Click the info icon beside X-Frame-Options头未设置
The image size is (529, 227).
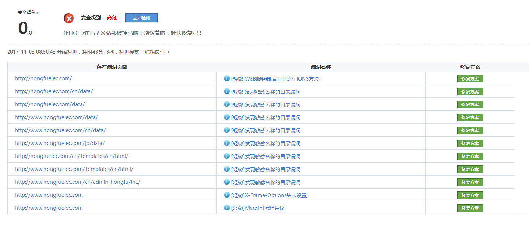coord(227,195)
